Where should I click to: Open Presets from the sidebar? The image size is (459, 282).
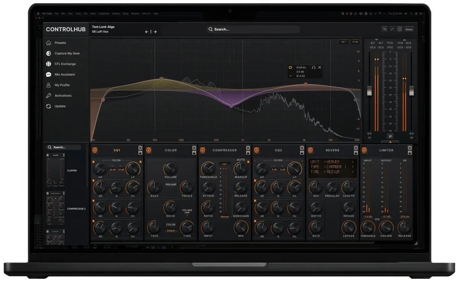coord(60,43)
